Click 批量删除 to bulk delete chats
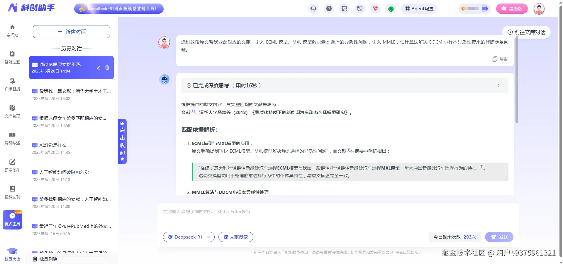This screenshot has width=563, height=264. [45, 259]
